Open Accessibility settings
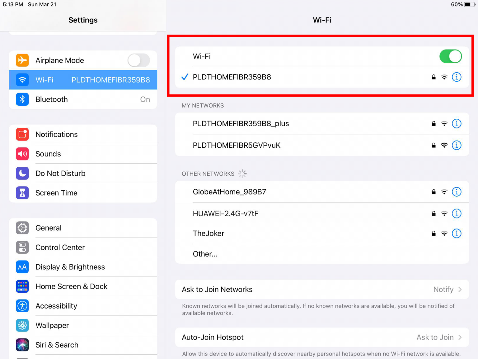 click(x=56, y=306)
